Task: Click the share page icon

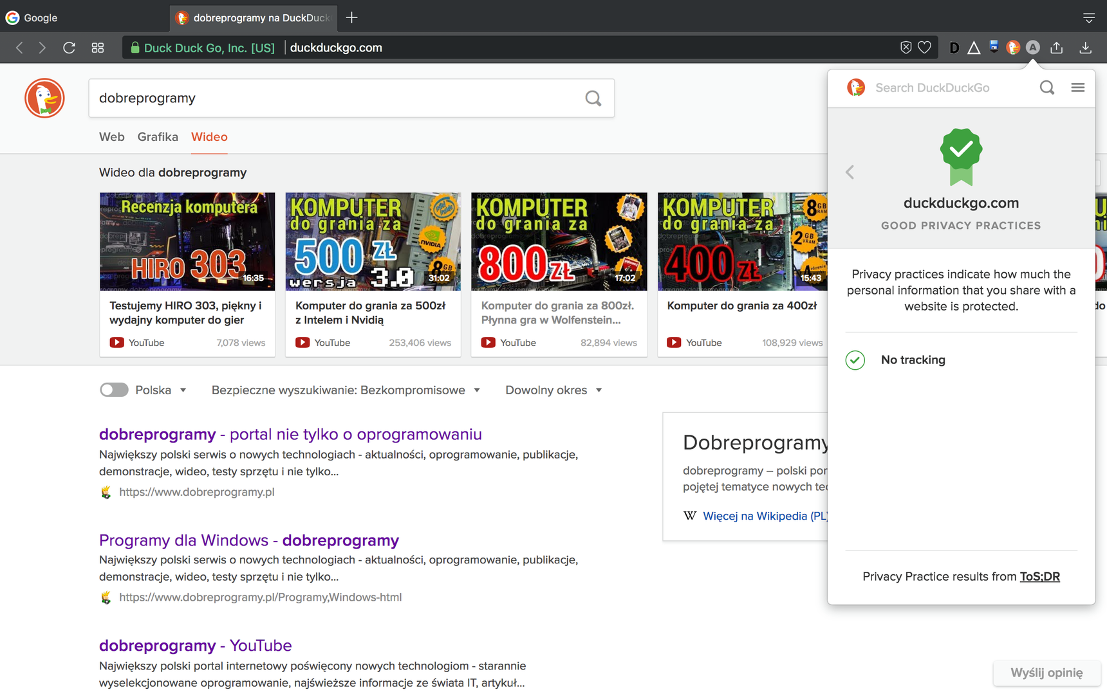Action: point(1057,48)
